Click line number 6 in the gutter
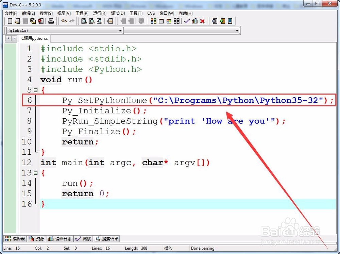Viewport: 340px width, 254px height. pos(29,100)
